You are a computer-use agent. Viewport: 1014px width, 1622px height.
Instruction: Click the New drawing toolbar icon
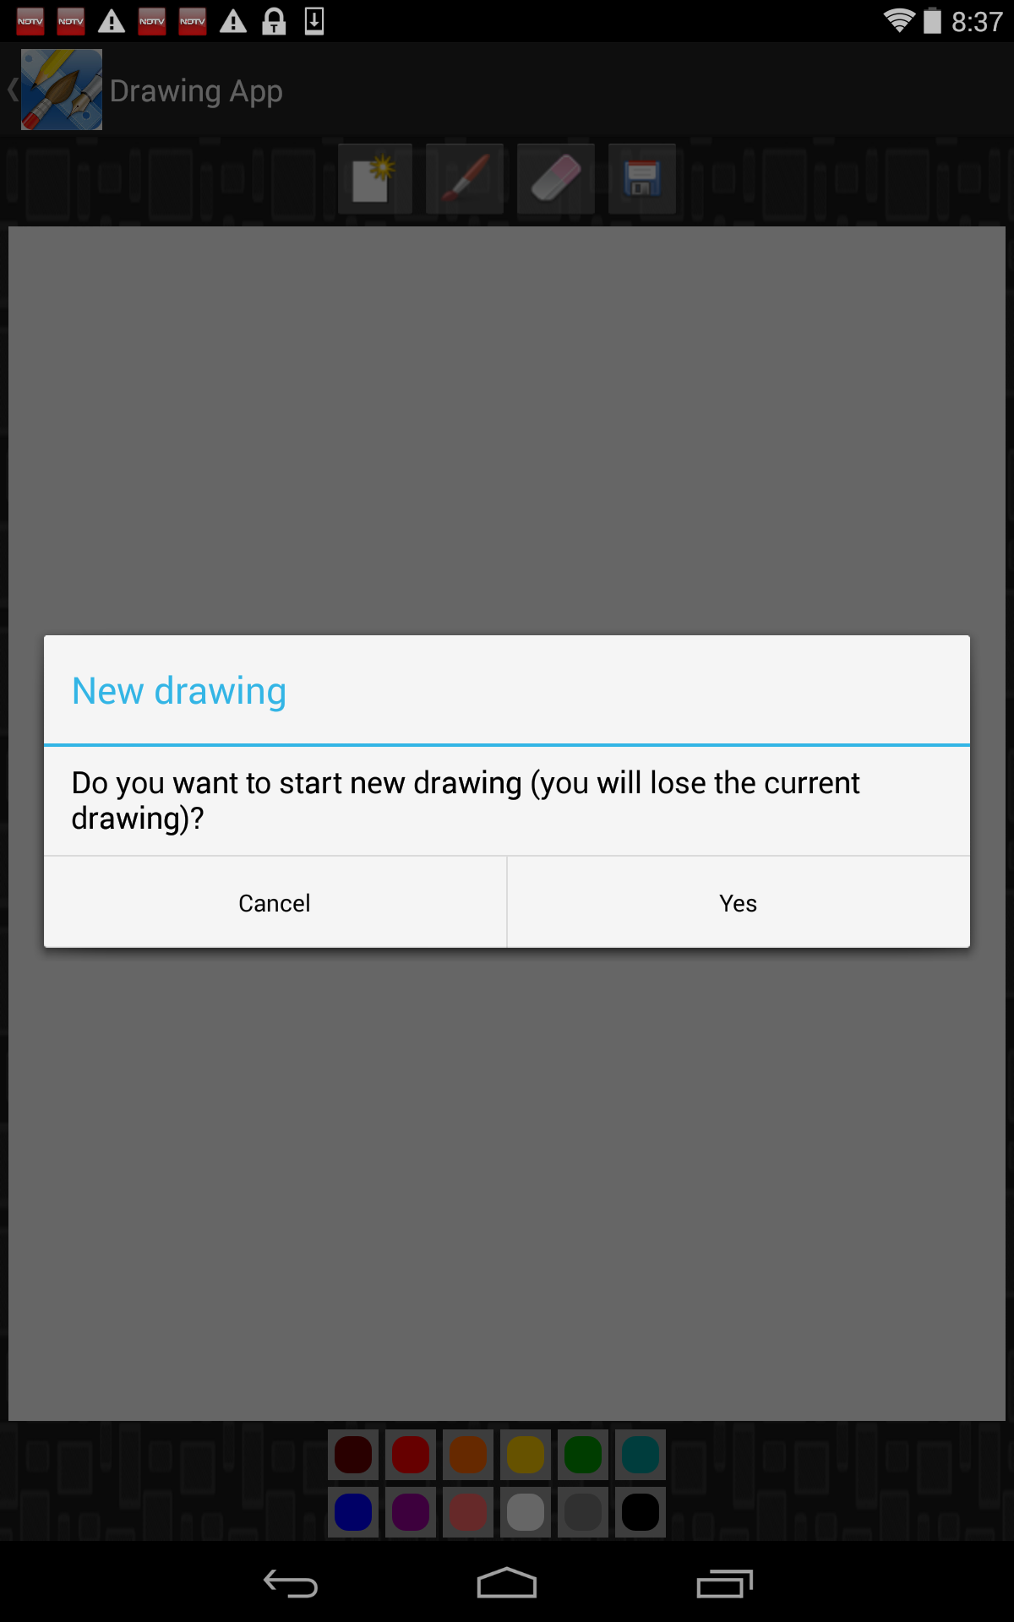click(x=375, y=178)
